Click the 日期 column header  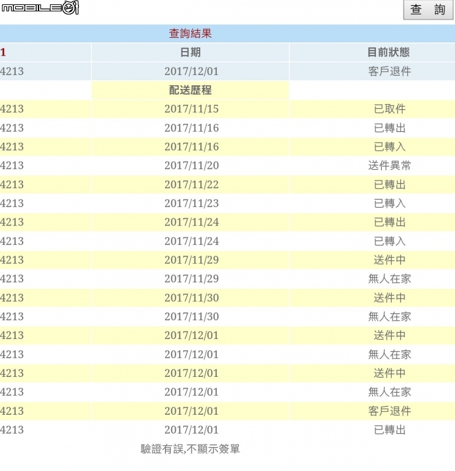tap(190, 52)
